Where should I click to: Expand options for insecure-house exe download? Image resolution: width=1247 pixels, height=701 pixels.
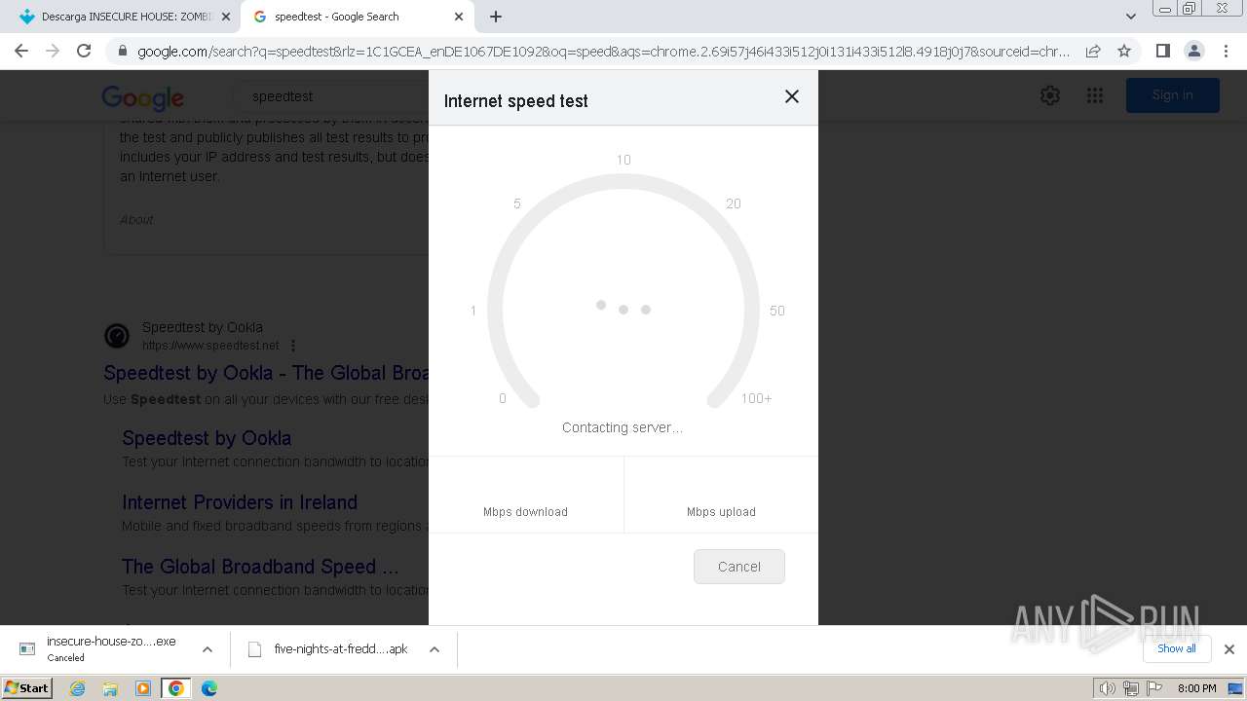coord(208,649)
